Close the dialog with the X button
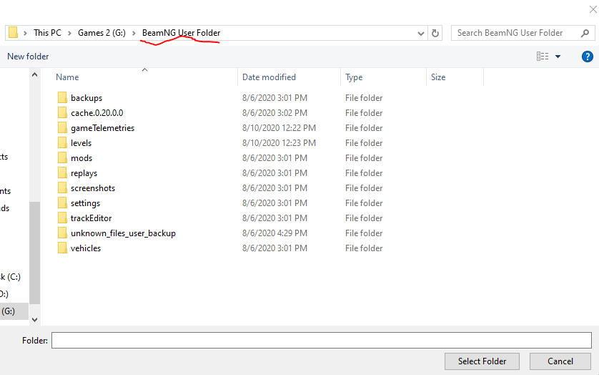Screen dimensions: 599x375 click(593, 9)
